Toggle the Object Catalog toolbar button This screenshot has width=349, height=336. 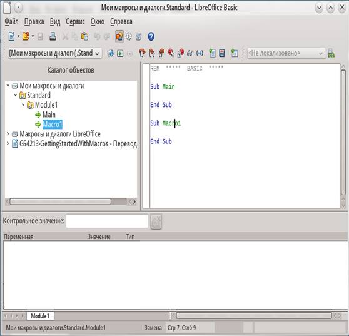(x=119, y=36)
